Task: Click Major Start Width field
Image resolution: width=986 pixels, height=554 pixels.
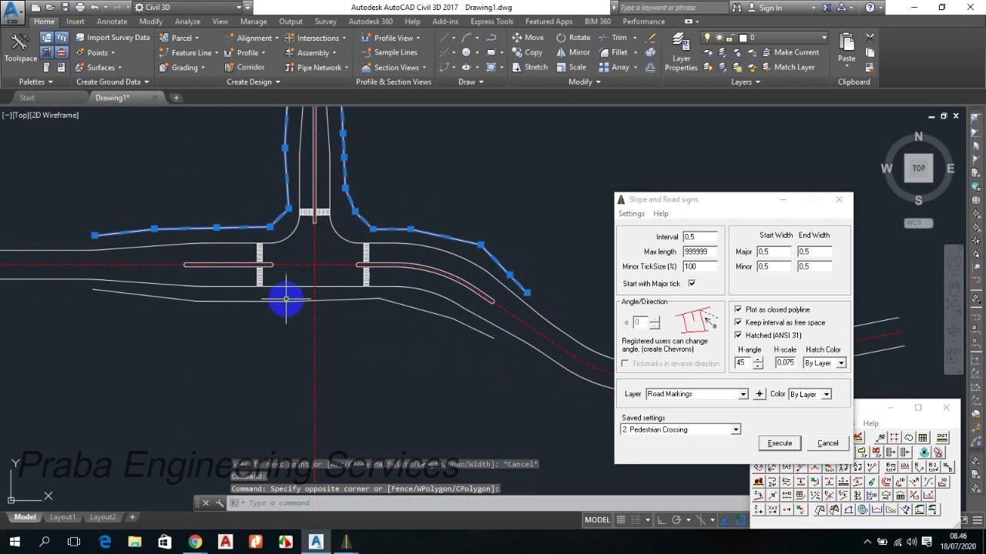Action: coord(774,252)
